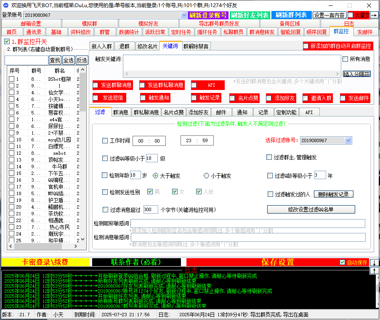Viewport: 380px width, 320px height.
Task: Switch to 群解除禁言 sub-tab
Action: tap(196, 46)
